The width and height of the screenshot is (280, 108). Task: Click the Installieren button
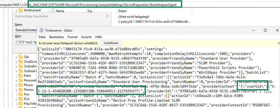pos(111,43)
